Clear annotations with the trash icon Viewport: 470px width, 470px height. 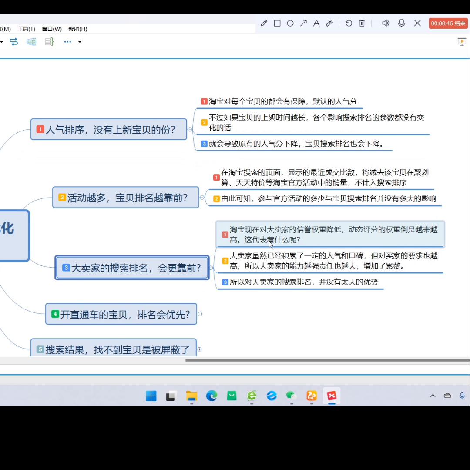(x=362, y=23)
